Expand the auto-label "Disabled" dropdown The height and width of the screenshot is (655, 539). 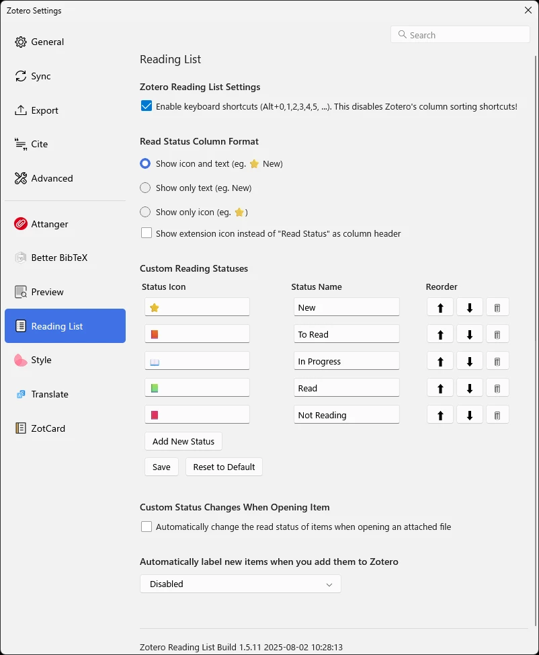click(x=240, y=584)
